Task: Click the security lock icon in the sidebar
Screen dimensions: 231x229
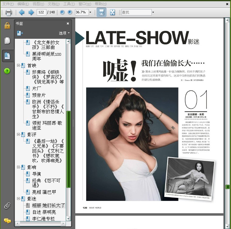Action: pyautogui.click(x=7, y=25)
